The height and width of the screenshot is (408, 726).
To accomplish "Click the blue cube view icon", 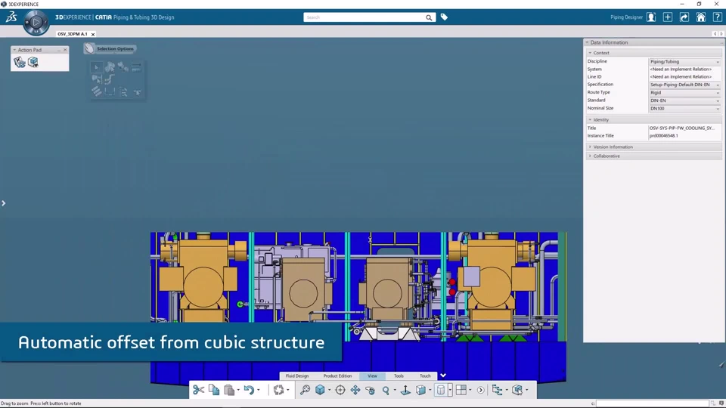I will (x=320, y=390).
